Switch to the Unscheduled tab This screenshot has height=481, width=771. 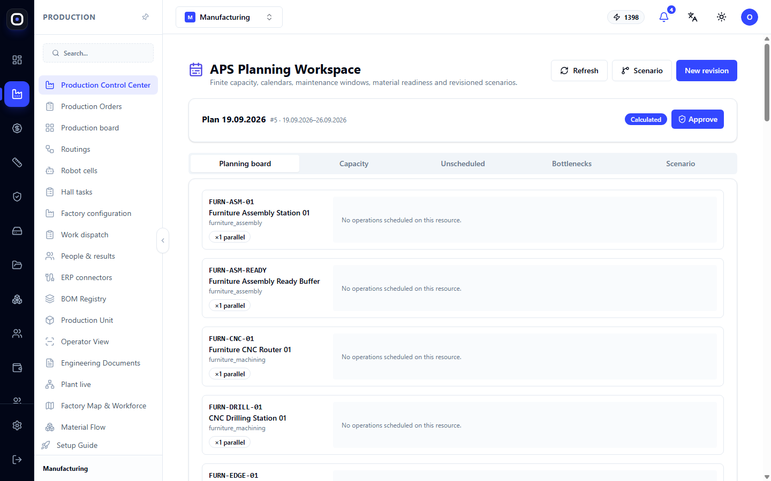(463, 164)
